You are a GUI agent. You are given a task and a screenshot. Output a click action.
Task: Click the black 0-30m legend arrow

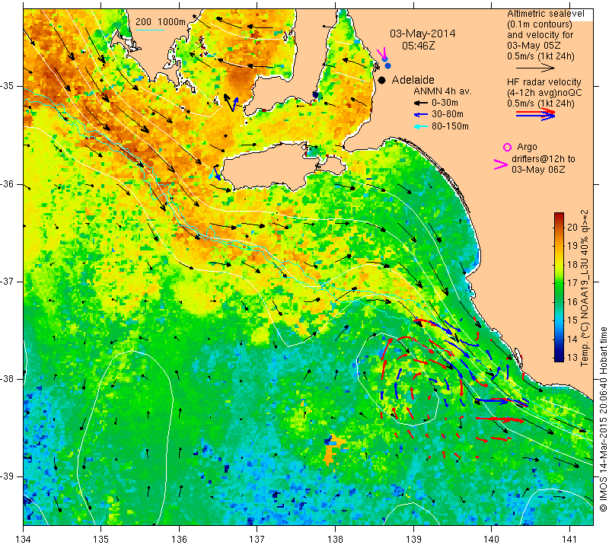coord(420,103)
